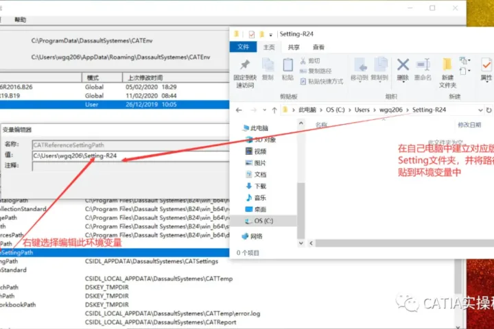Screen dimensions: 494x329
Task: Select the environment row dated 05/02/2020
Action: click(x=115, y=87)
